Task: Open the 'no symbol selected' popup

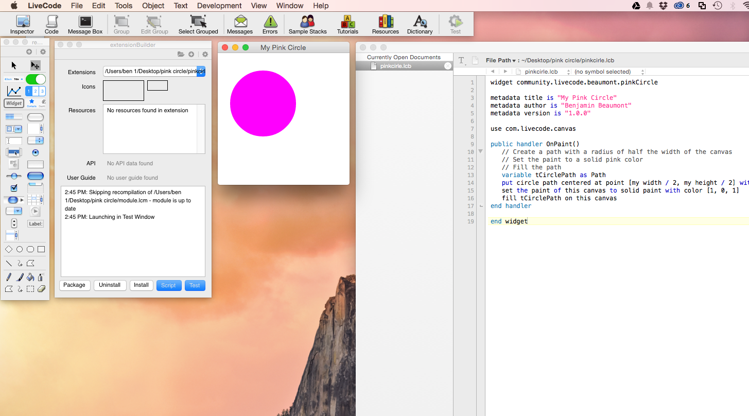Action: pyautogui.click(x=607, y=72)
